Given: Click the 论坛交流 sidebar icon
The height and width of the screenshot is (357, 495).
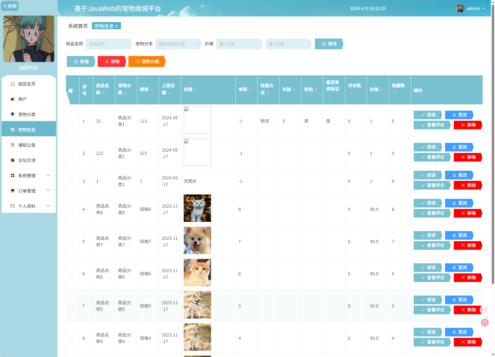Looking at the screenshot, I should (x=13, y=160).
